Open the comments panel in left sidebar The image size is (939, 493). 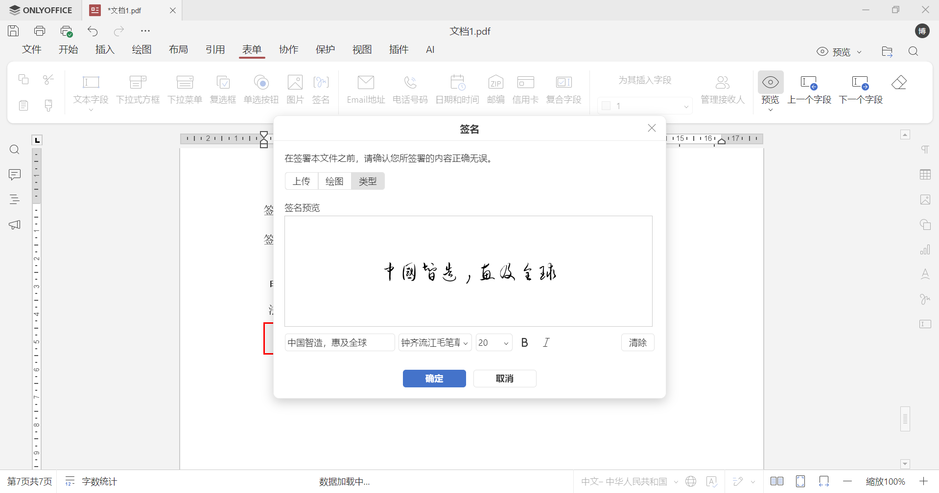[x=14, y=175]
